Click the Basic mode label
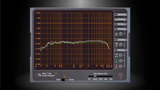 tap(58, 79)
